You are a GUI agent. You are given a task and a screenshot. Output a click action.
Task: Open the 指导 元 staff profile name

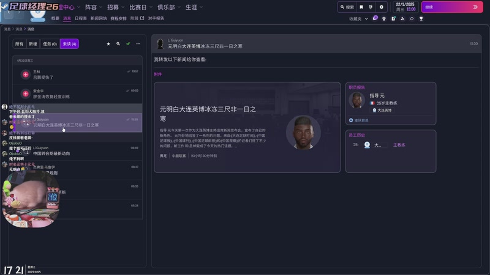pyautogui.click(x=377, y=96)
